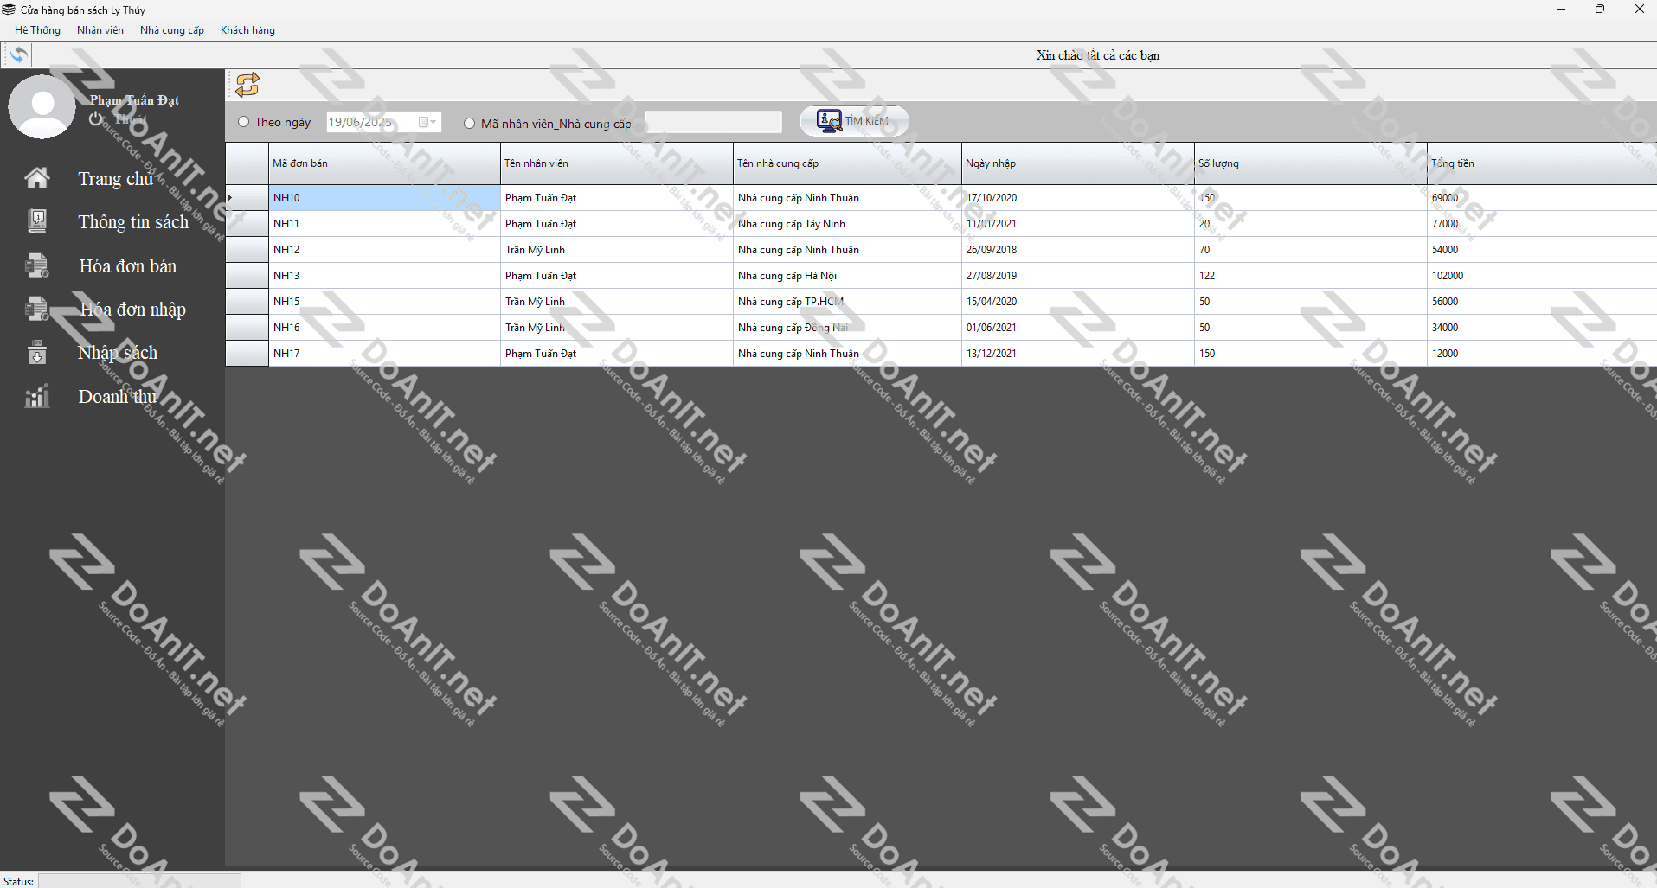
Task: Sort by Tổng tiền column header
Action: [x=1542, y=163]
